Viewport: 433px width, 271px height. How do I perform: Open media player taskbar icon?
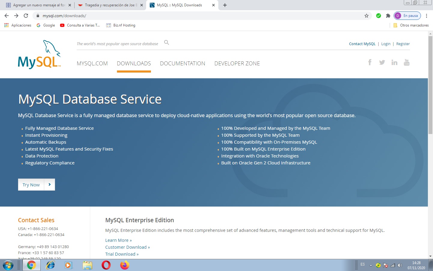[69, 265]
